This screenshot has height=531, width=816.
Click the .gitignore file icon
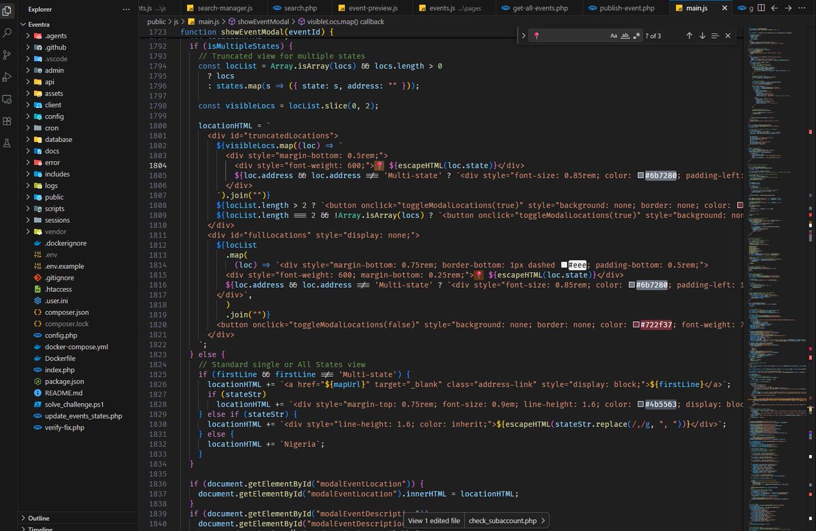(39, 278)
